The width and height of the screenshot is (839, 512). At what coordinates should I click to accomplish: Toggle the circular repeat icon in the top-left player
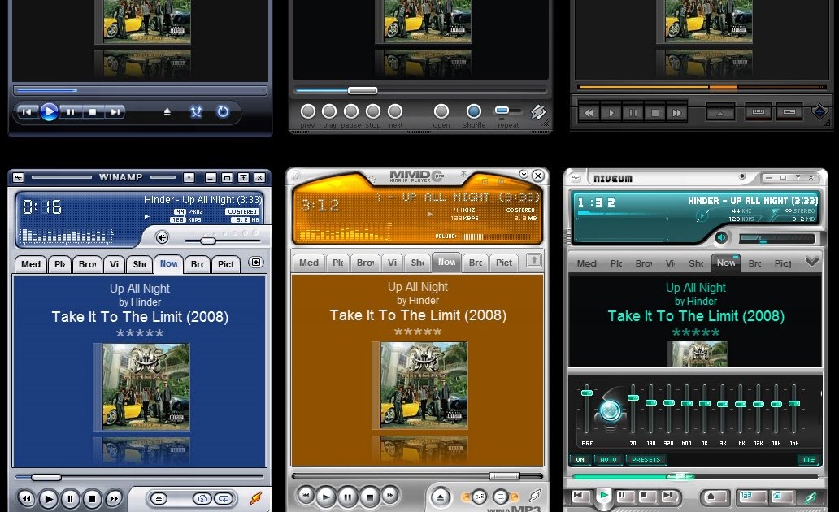223,111
